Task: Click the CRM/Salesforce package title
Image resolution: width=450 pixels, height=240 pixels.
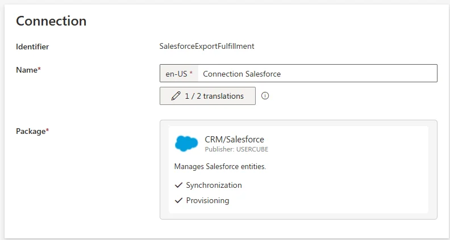Action: (x=234, y=140)
